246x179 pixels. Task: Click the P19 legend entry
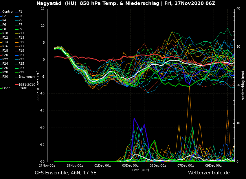click(21, 51)
